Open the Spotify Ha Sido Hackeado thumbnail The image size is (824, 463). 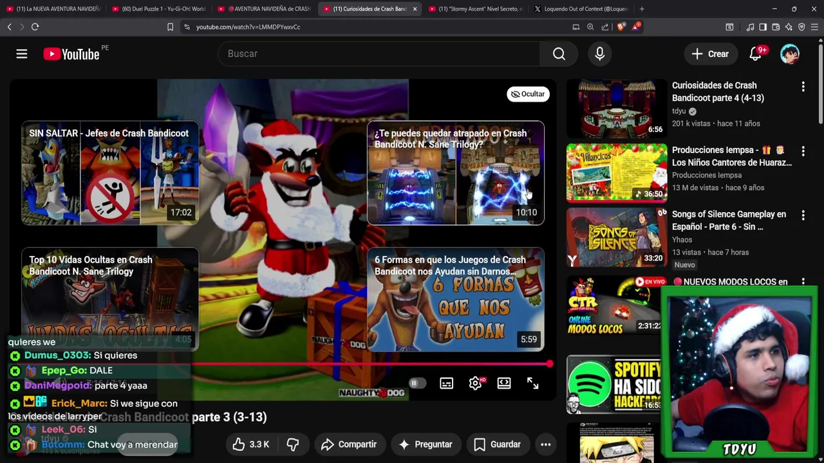(x=615, y=384)
